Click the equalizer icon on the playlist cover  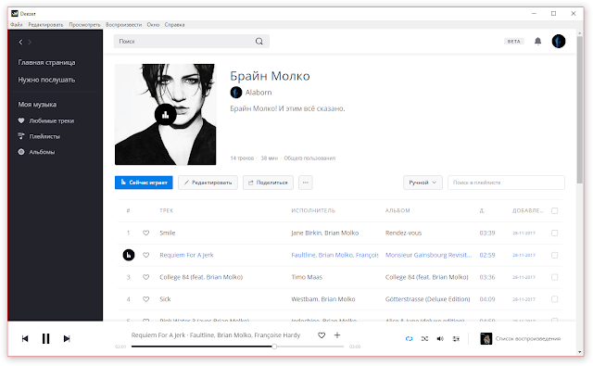(165, 115)
